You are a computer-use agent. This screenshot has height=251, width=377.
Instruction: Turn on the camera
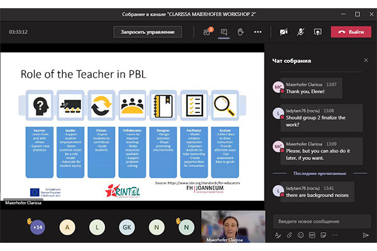pos(283,31)
